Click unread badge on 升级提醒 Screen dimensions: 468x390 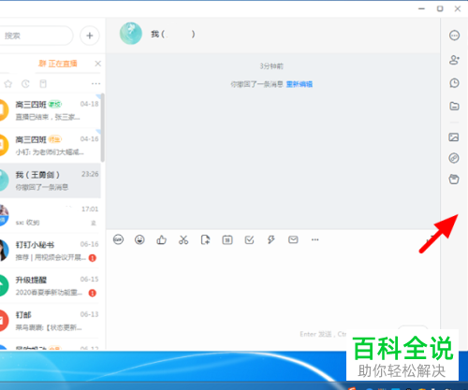click(93, 293)
